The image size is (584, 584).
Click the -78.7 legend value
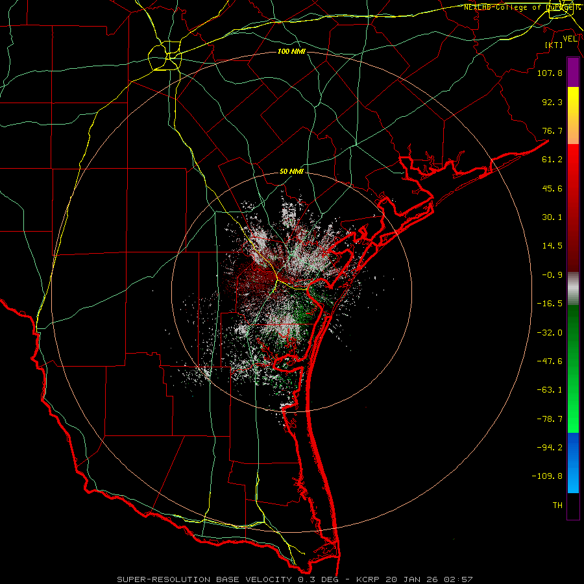pyautogui.click(x=550, y=419)
